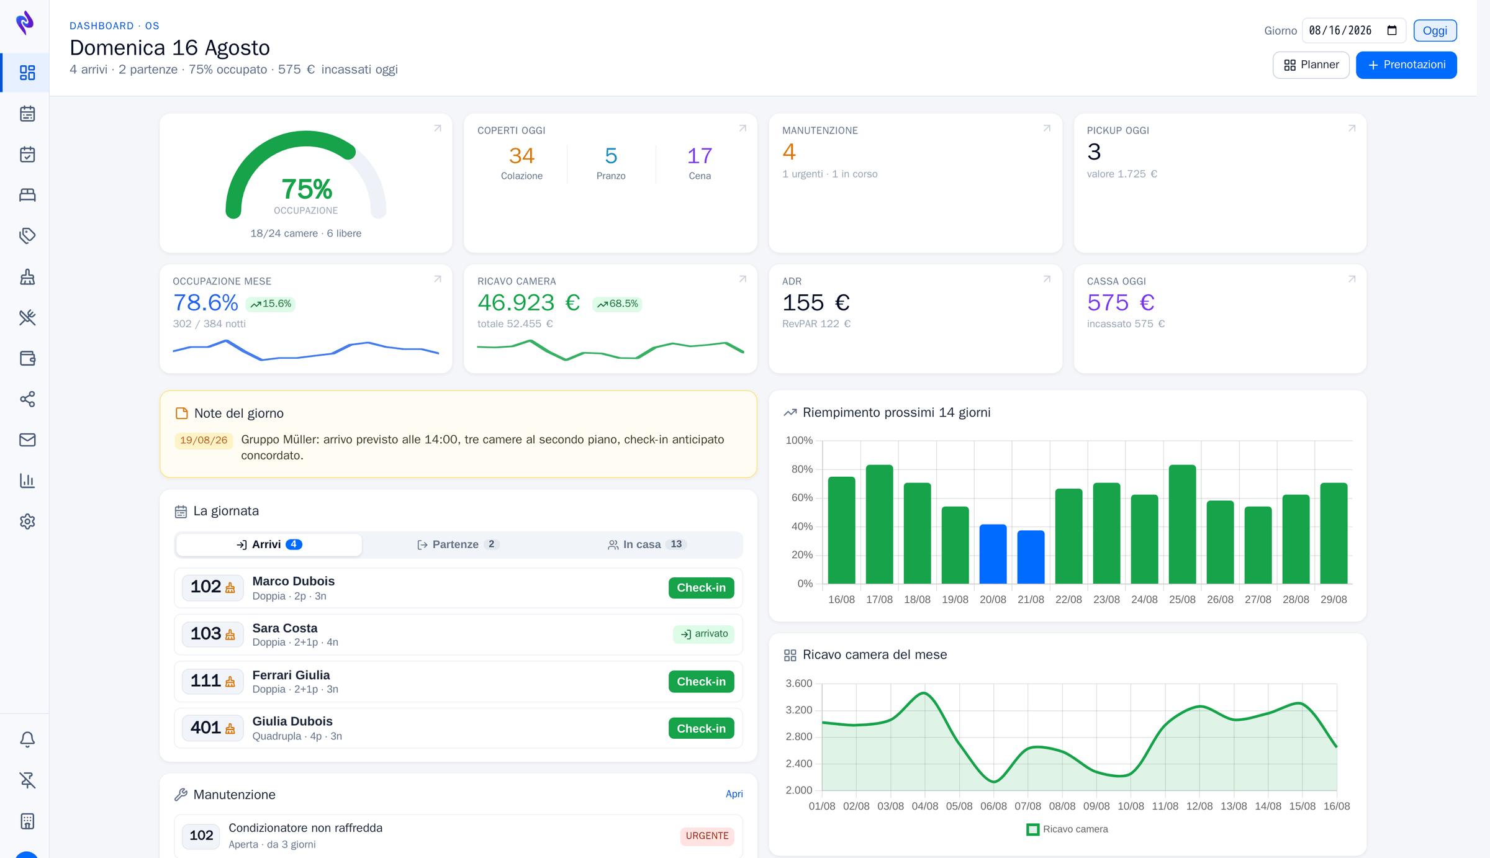This screenshot has height=858, width=1490.
Task: Open the calculator icon in sidebar
Action: pos(27,821)
